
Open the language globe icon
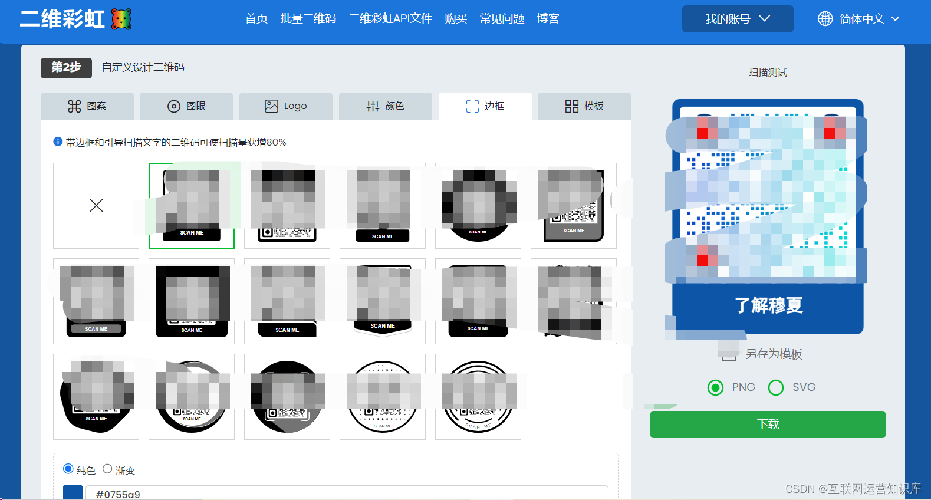point(825,19)
